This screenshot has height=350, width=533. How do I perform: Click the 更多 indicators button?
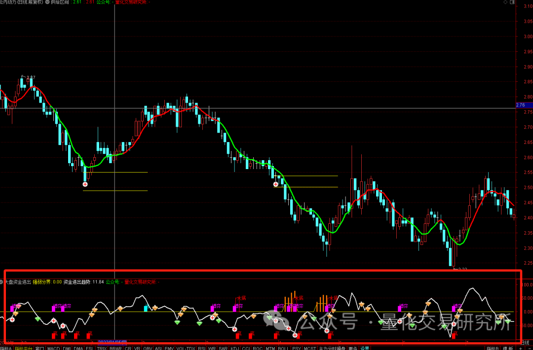[353, 349]
